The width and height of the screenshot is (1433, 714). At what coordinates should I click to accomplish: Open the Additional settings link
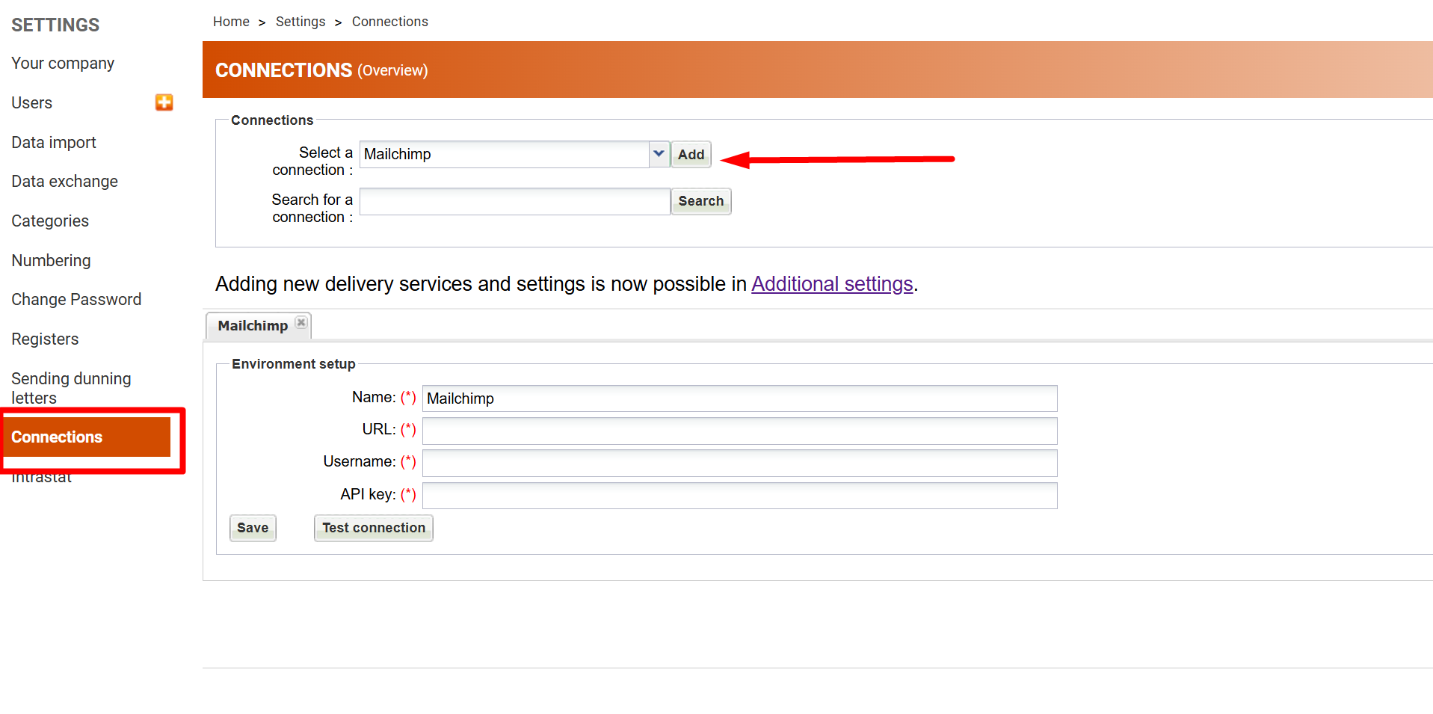(832, 284)
